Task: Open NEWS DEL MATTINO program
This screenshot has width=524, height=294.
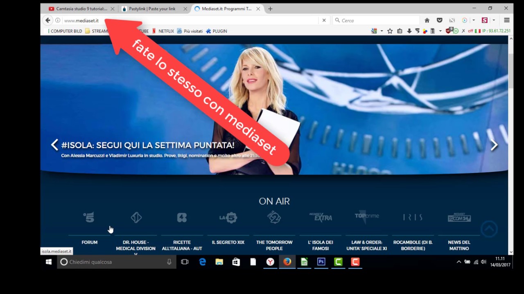Action: (x=459, y=245)
